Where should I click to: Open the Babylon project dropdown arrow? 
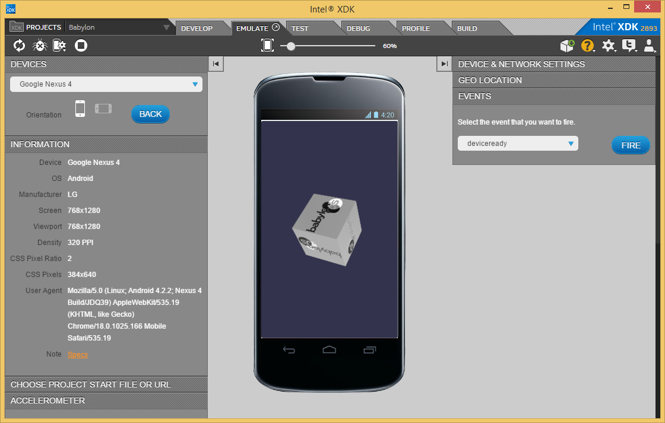coord(166,27)
